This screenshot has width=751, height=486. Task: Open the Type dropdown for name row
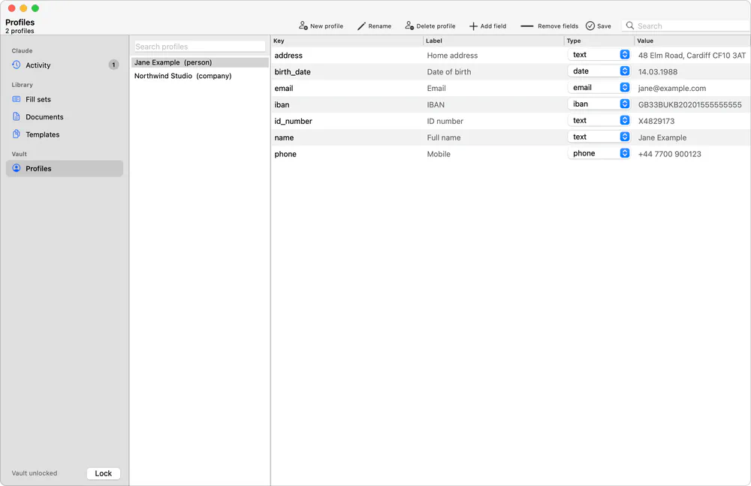(x=599, y=137)
